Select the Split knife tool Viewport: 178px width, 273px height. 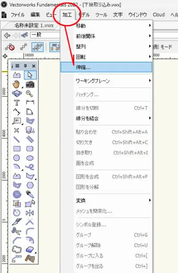click(x=17, y=222)
